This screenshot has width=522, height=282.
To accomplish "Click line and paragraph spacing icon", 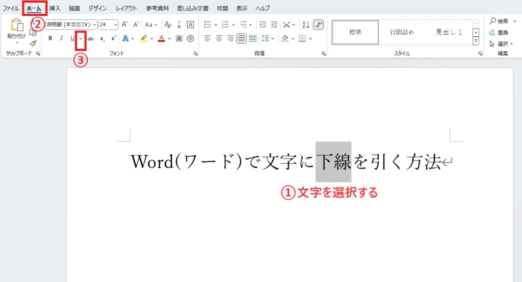I will (x=265, y=39).
